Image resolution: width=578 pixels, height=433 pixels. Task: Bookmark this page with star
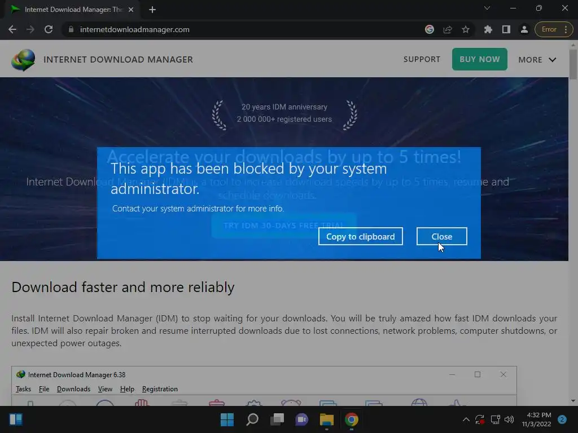click(x=466, y=29)
